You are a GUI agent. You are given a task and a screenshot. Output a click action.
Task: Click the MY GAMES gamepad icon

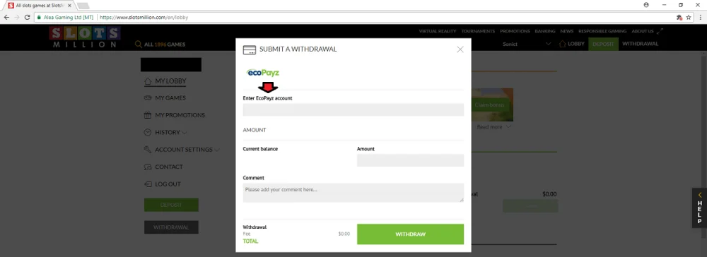148,97
